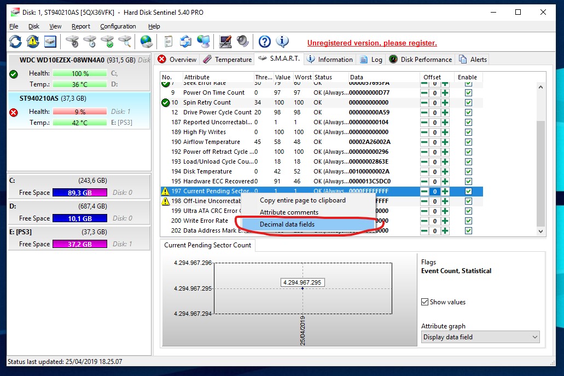
Task: Switch to the Information tab
Action: click(x=330, y=59)
